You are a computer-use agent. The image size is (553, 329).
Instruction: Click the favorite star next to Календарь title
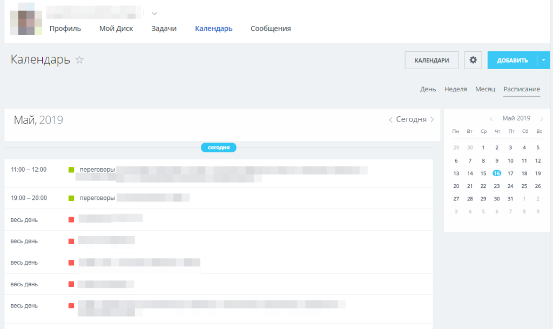tap(79, 60)
